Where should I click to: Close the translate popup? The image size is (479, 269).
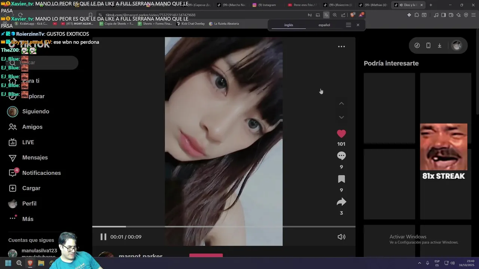click(358, 25)
